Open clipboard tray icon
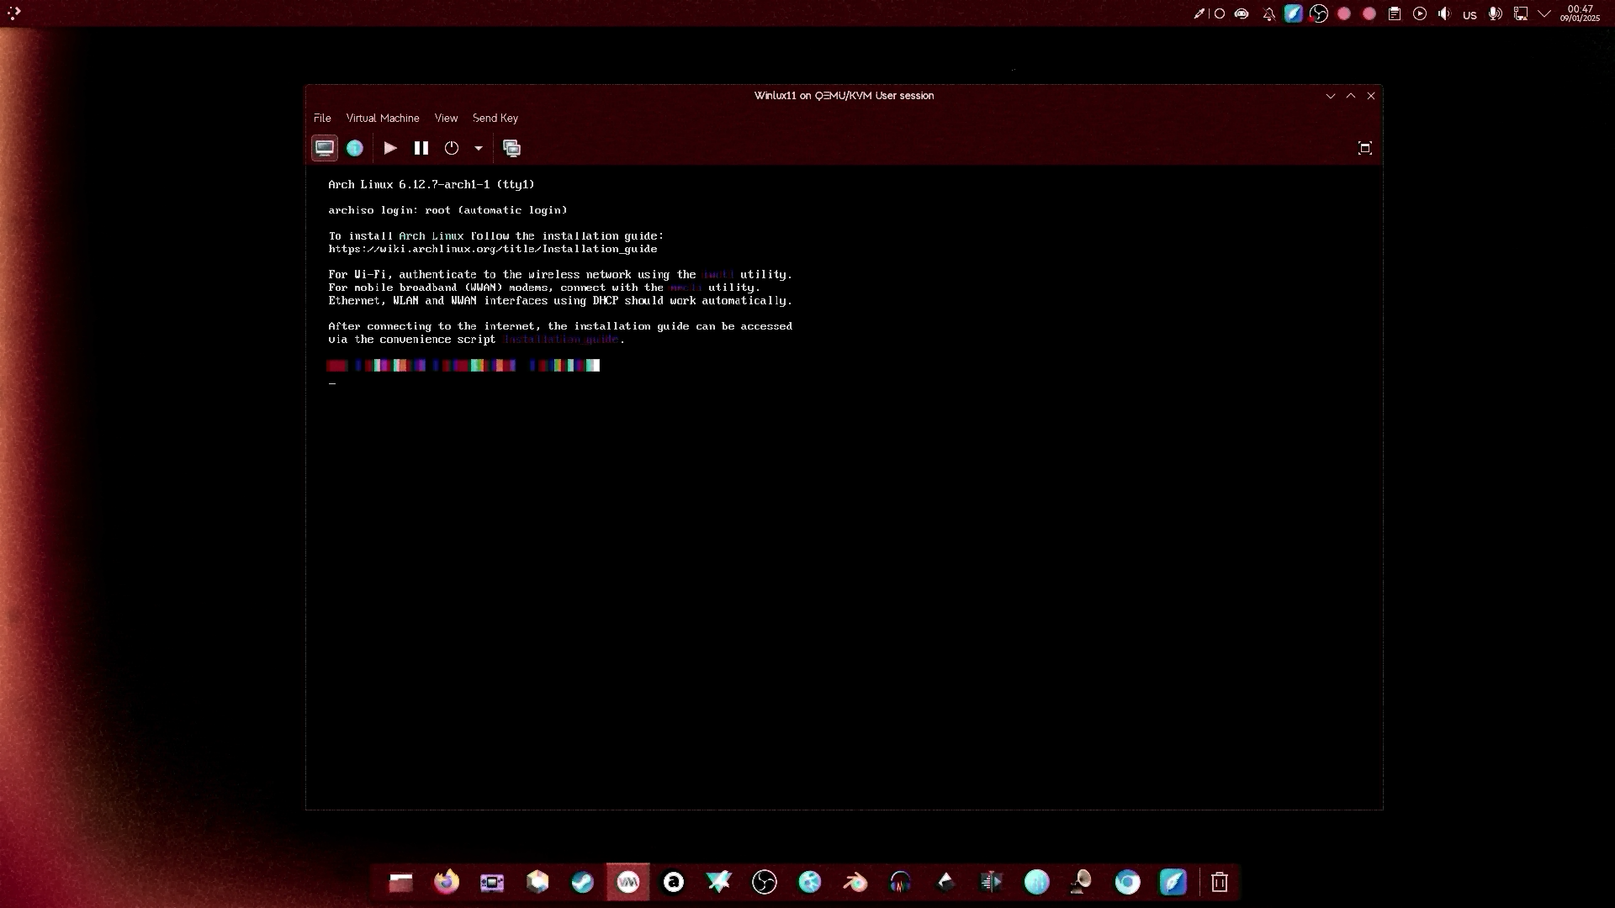This screenshot has width=1615, height=908. (1395, 13)
